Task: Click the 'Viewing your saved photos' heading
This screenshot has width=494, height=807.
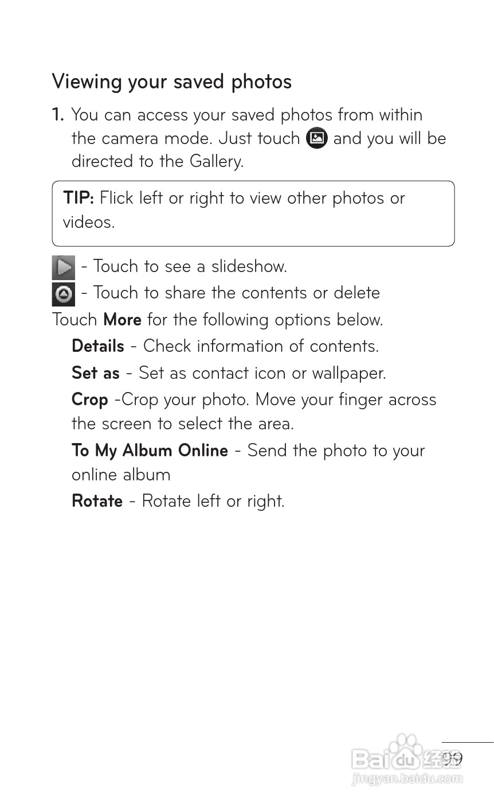Action: click(x=172, y=82)
